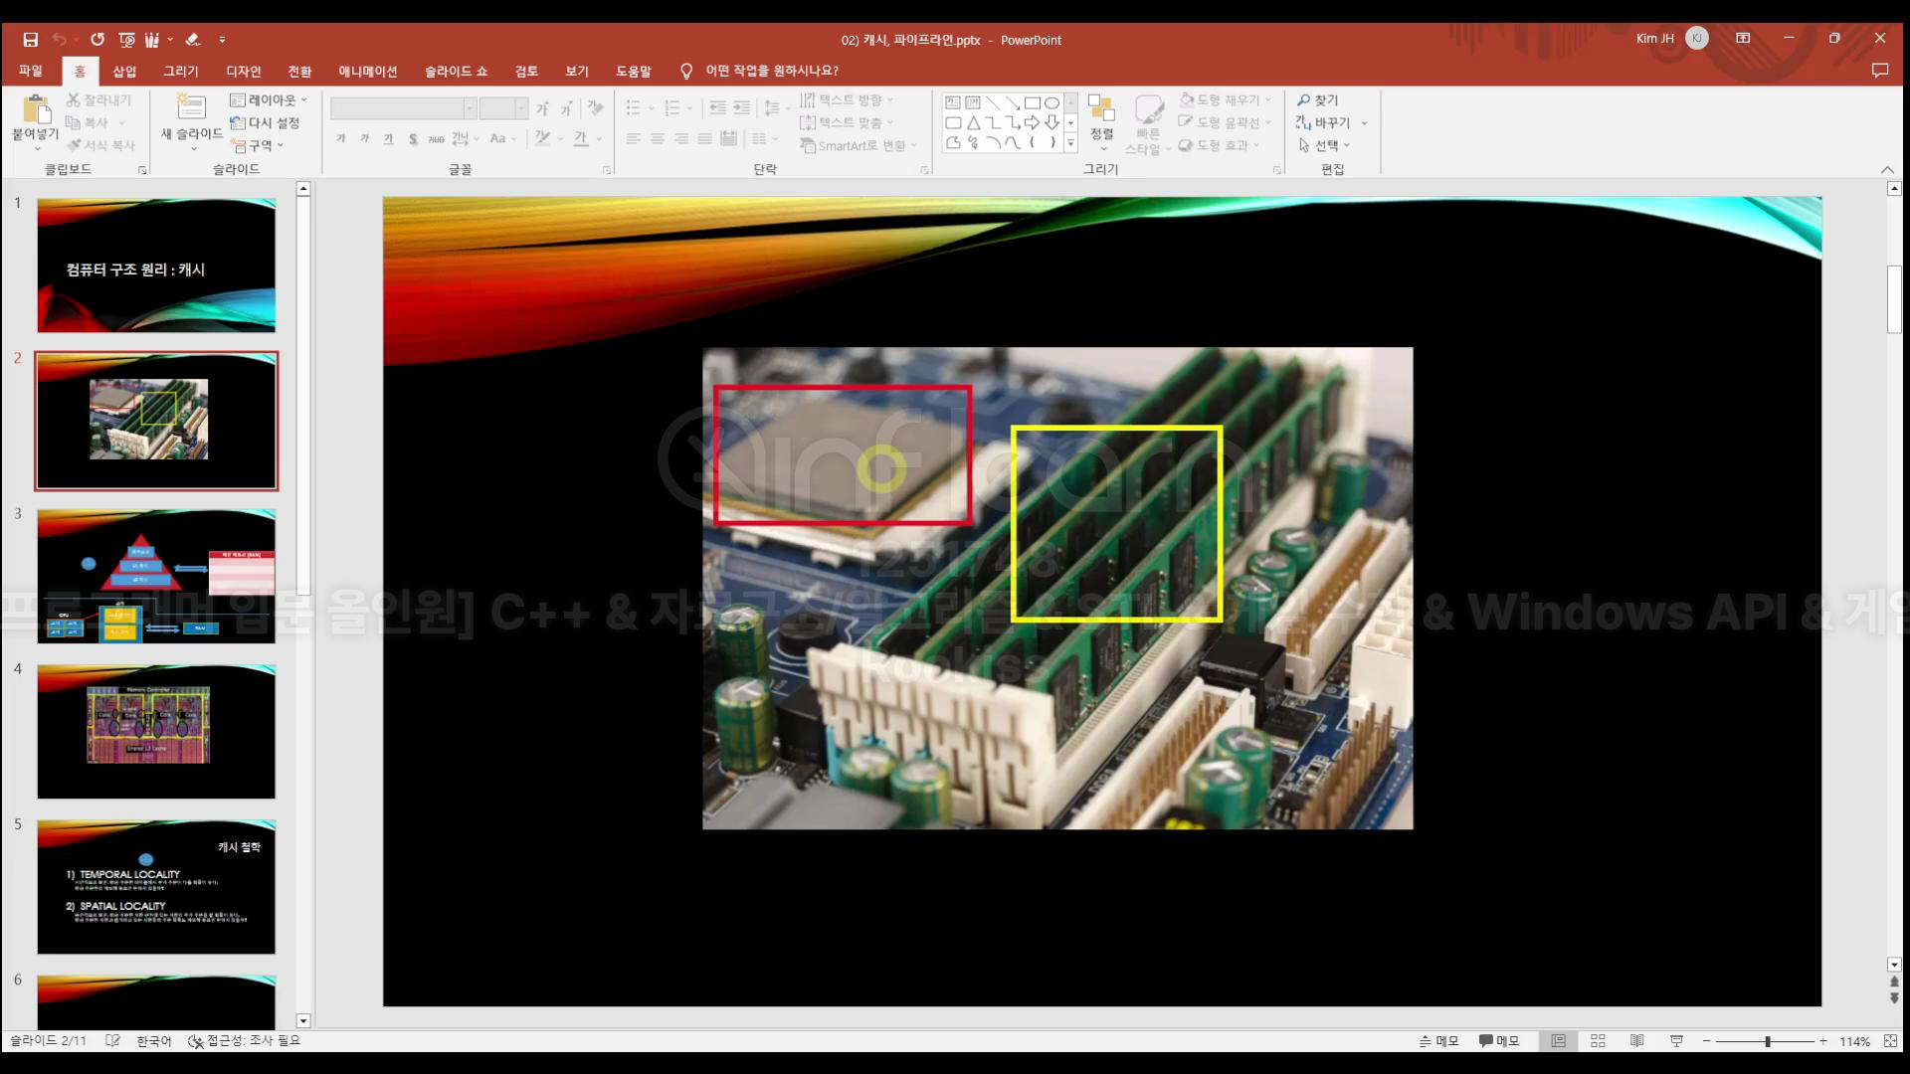The height and width of the screenshot is (1074, 1910).
Task: Start slideshow from status bar icon
Action: 1676,1040
